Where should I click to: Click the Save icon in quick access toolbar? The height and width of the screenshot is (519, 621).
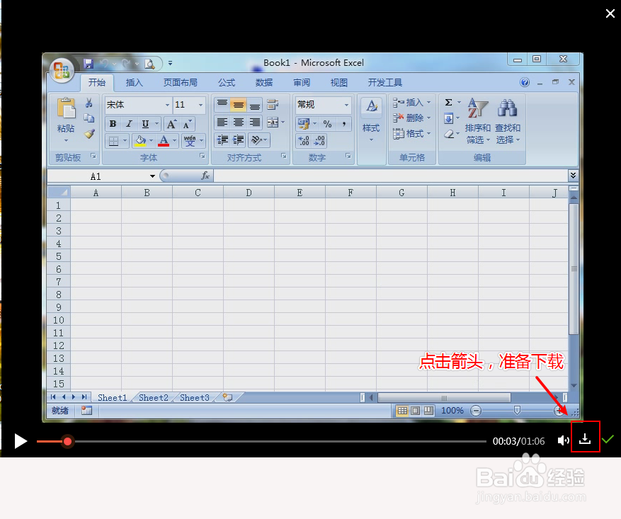point(88,63)
